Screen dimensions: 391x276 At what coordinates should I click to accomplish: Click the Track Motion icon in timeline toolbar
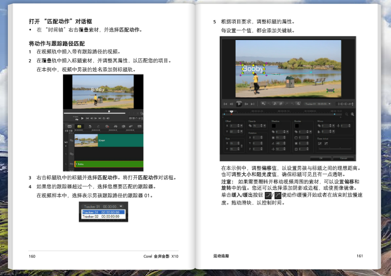click(131, 127)
